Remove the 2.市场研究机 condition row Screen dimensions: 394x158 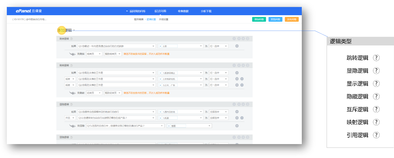pyautogui.click(x=242, y=79)
